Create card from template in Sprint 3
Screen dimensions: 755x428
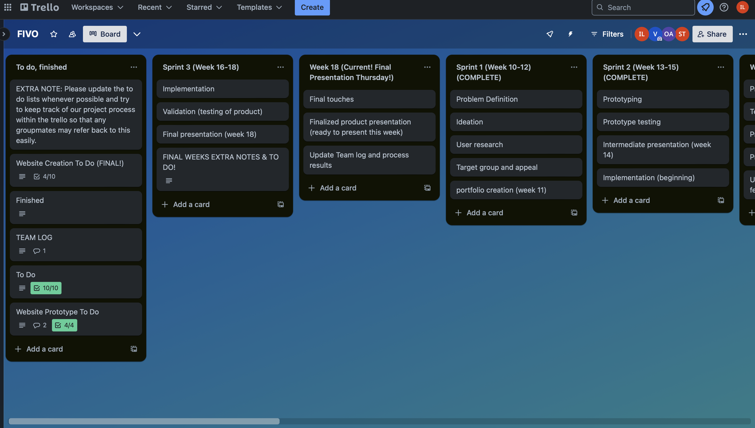pos(280,204)
